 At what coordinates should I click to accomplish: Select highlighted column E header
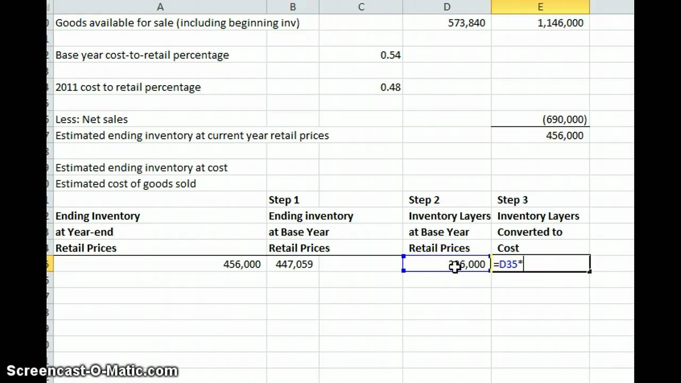point(540,7)
